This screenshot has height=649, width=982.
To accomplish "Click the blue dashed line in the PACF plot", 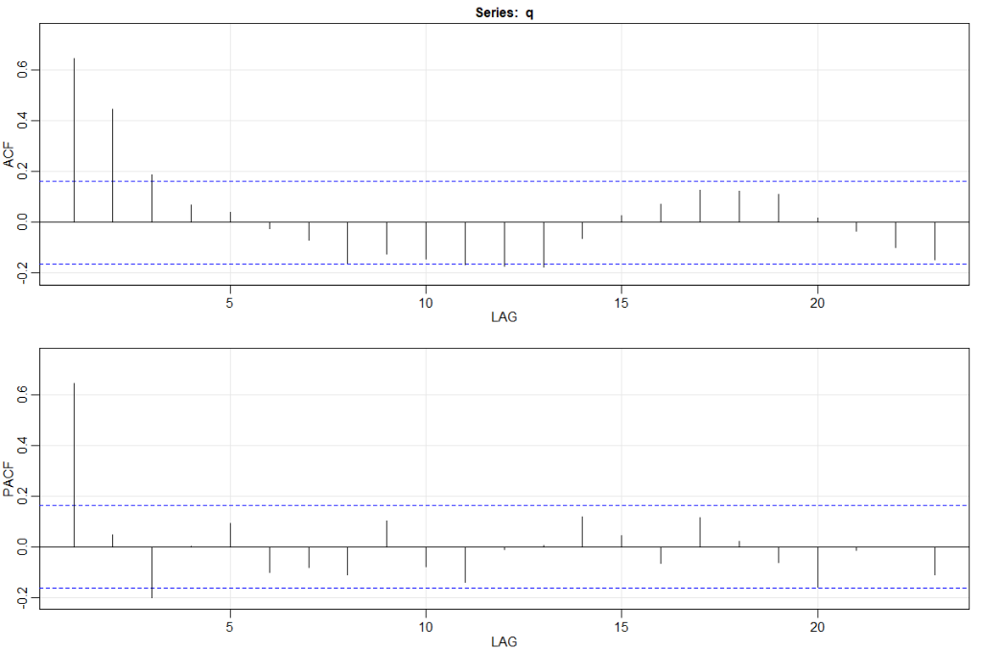I will pyautogui.click(x=479, y=503).
